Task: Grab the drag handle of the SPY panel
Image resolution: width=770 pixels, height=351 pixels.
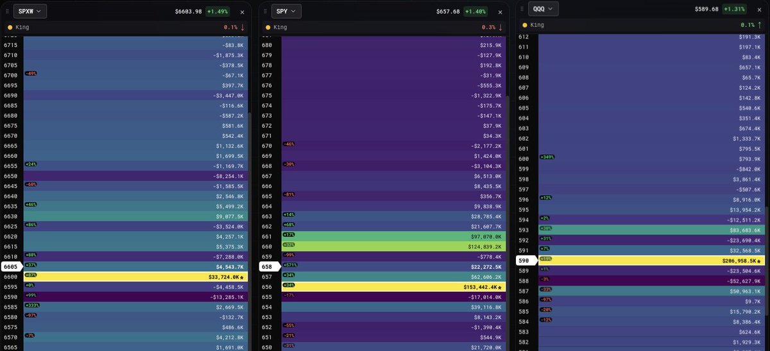Action: [x=265, y=12]
